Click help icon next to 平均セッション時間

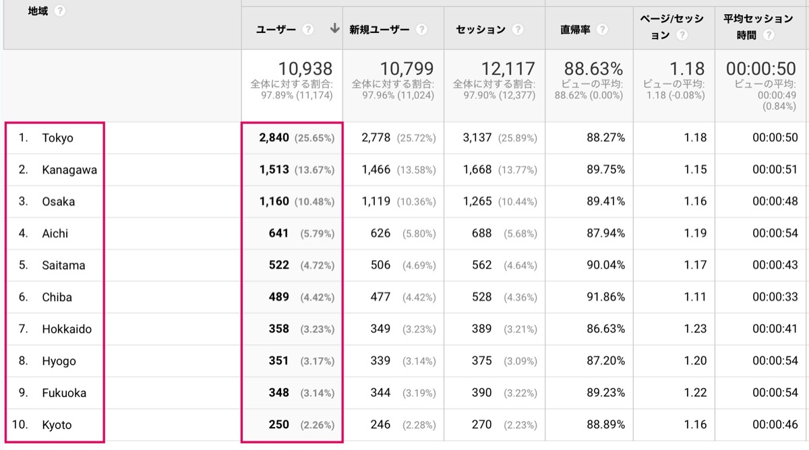click(x=769, y=36)
